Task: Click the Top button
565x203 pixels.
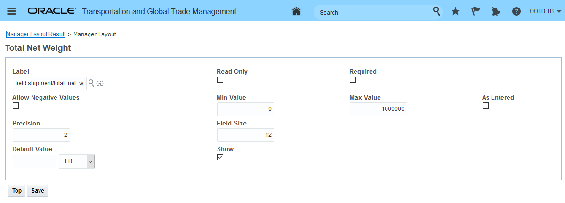Action: (17, 191)
